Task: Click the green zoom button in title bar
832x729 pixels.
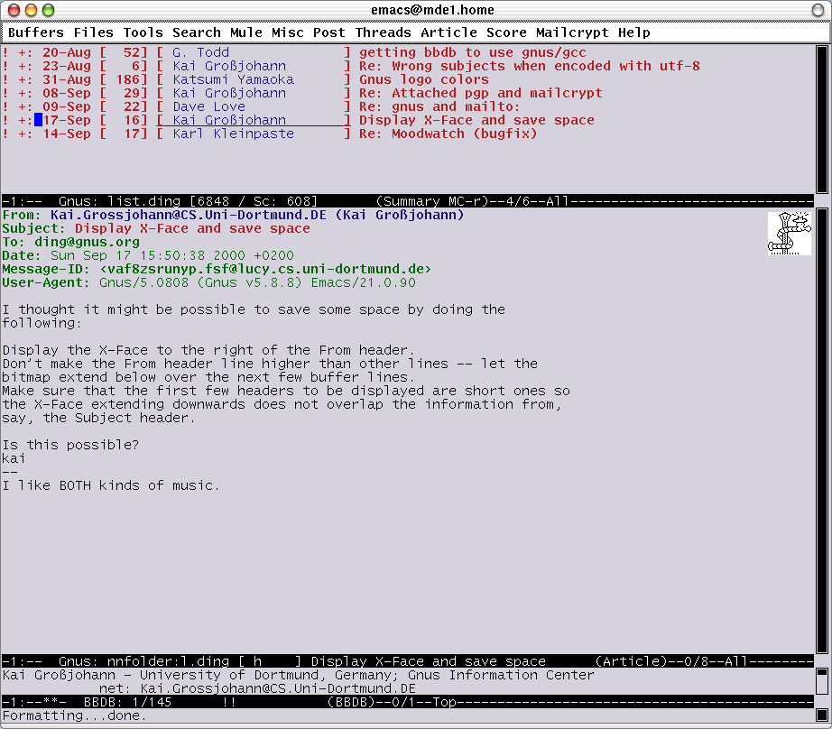Action: (x=49, y=10)
